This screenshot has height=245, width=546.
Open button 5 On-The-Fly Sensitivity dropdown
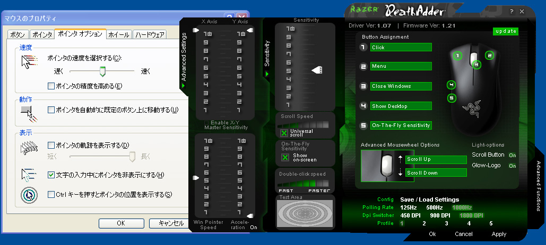point(401,125)
